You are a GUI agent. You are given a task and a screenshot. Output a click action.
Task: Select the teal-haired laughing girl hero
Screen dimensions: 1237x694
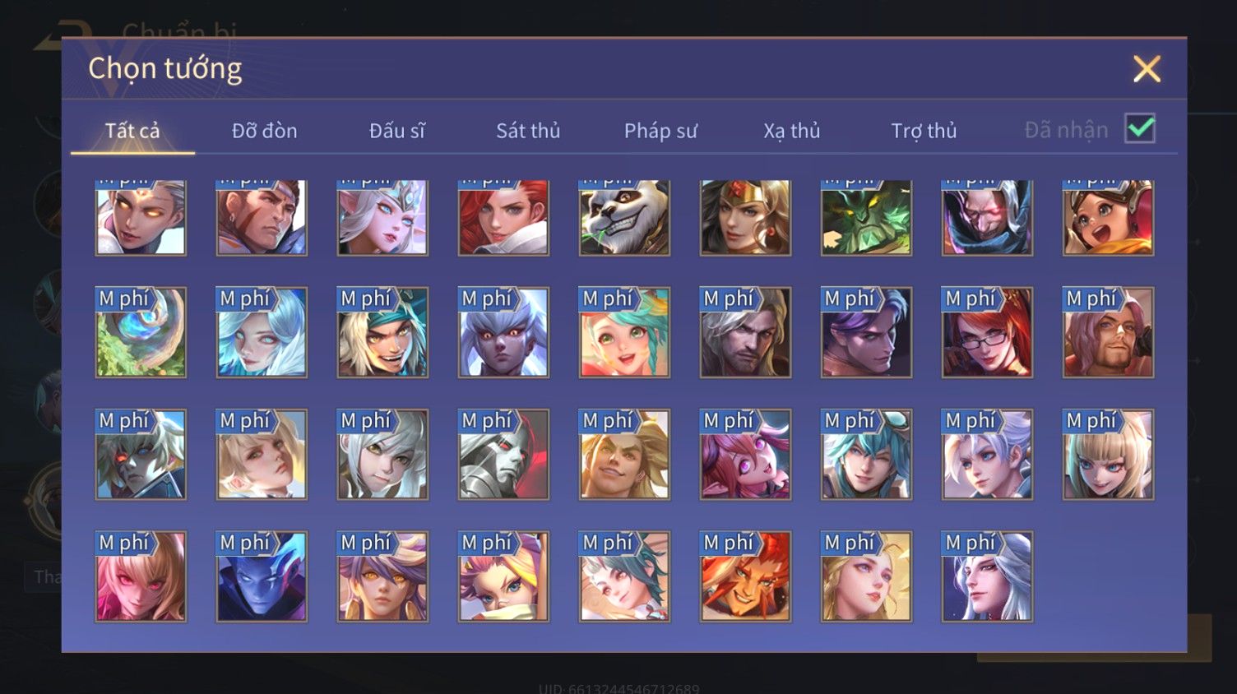(x=624, y=332)
